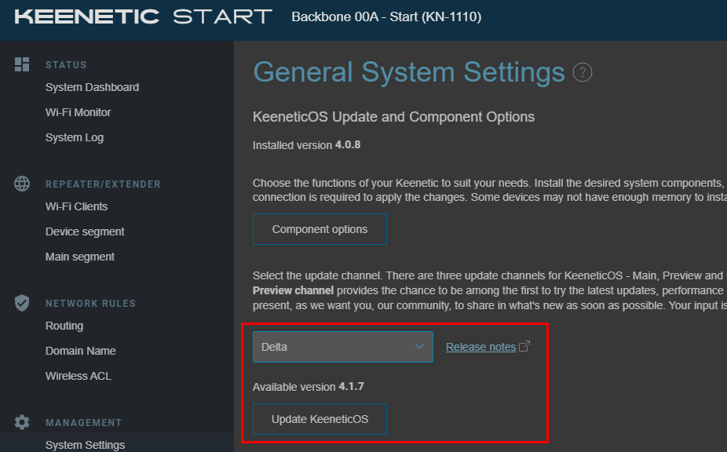Image resolution: width=727 pixels, height=452 pixels.
Task: Click device name Backbone 00A - Start (KN-1110)
Action: [386, 16]
